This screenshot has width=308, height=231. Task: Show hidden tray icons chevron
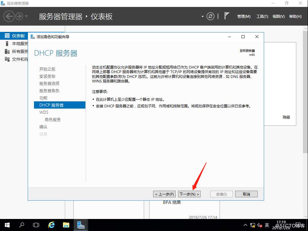click(245, 225)
